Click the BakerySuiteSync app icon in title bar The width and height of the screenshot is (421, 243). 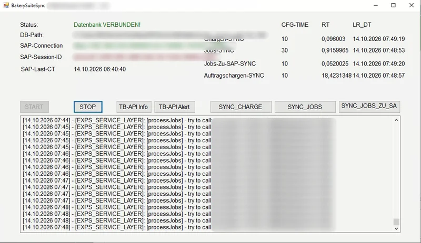[x=6, y=5]
